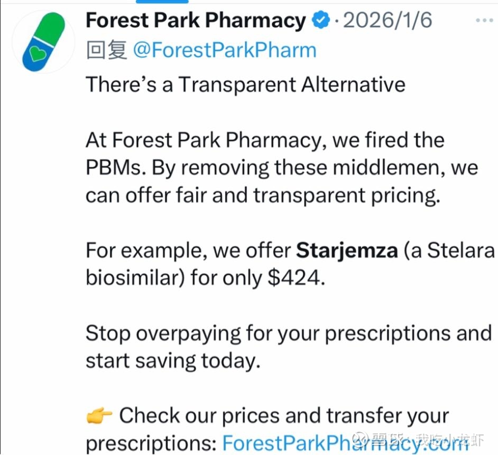Click the pointing finger emoji

(99, 416)
